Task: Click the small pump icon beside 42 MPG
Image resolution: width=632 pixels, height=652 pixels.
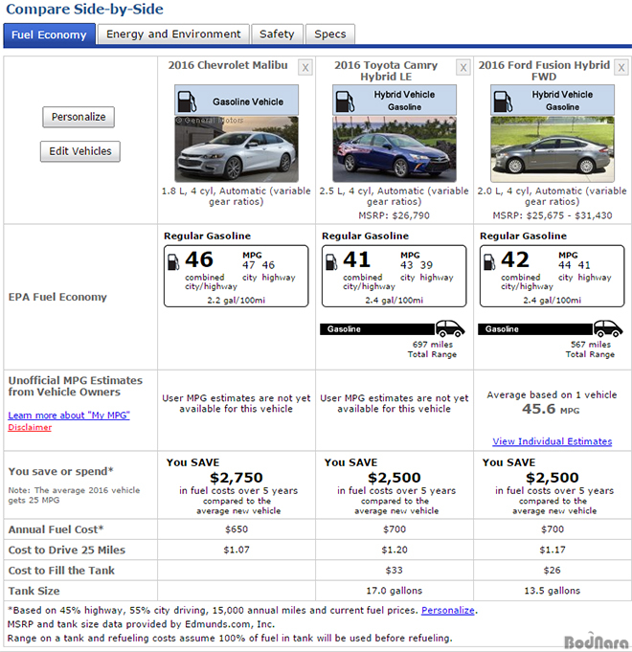Action: 489,262
